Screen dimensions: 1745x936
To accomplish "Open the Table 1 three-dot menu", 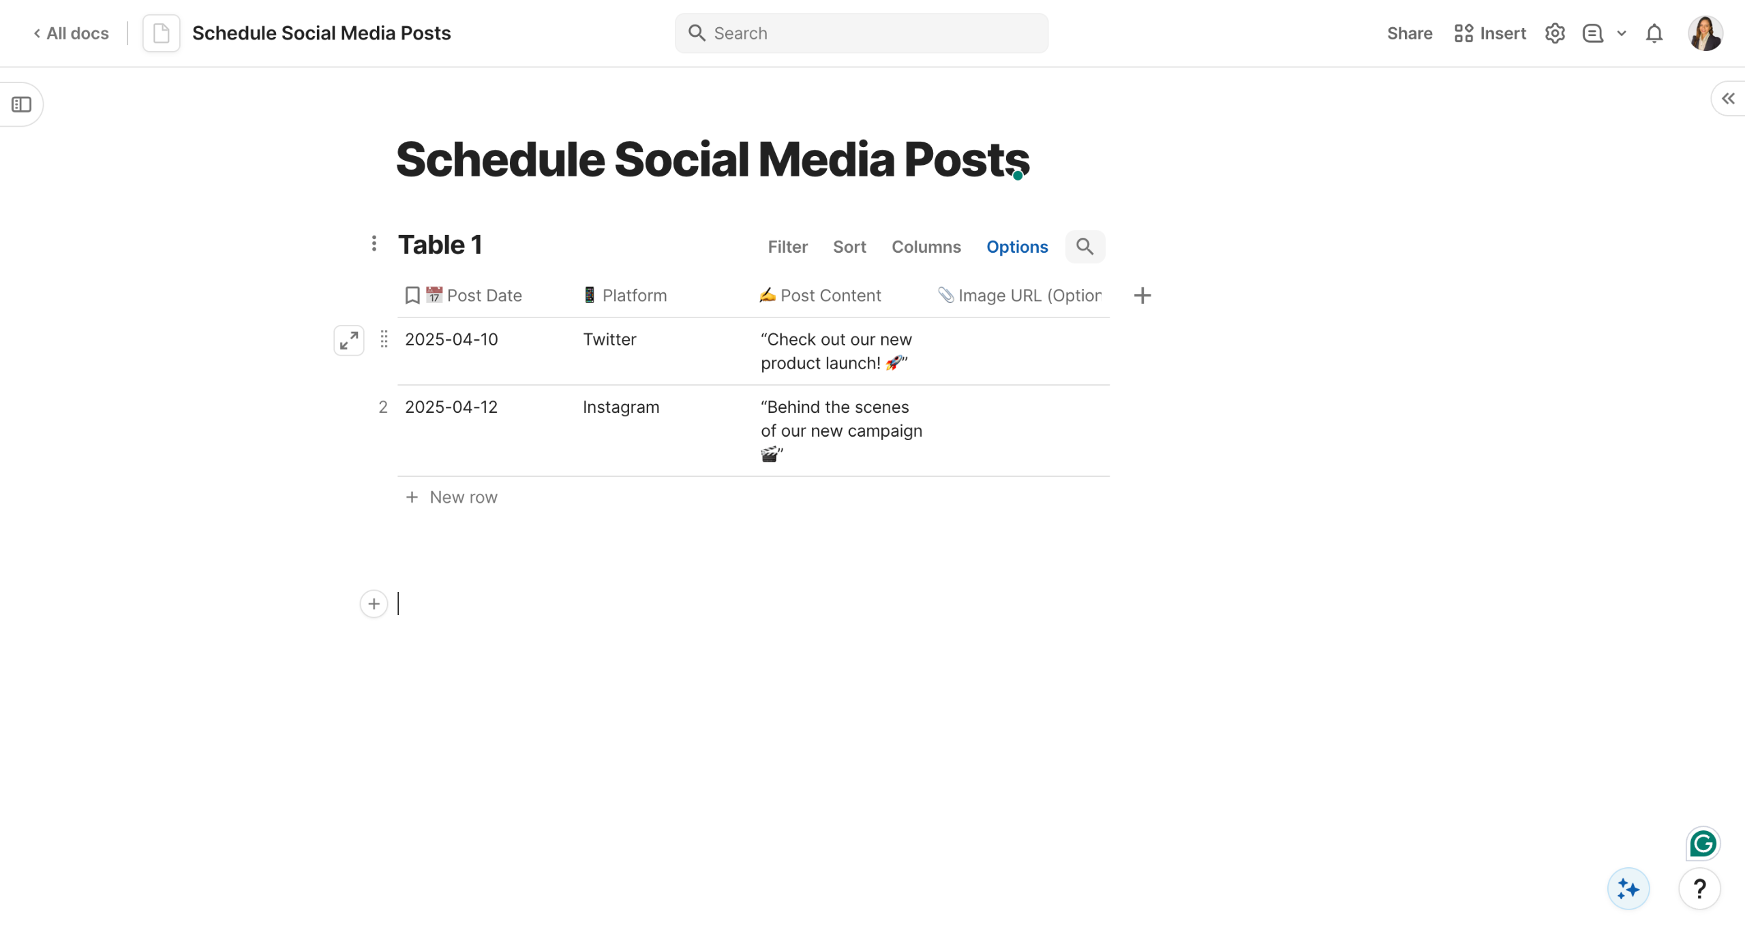I will click(374, 244).
